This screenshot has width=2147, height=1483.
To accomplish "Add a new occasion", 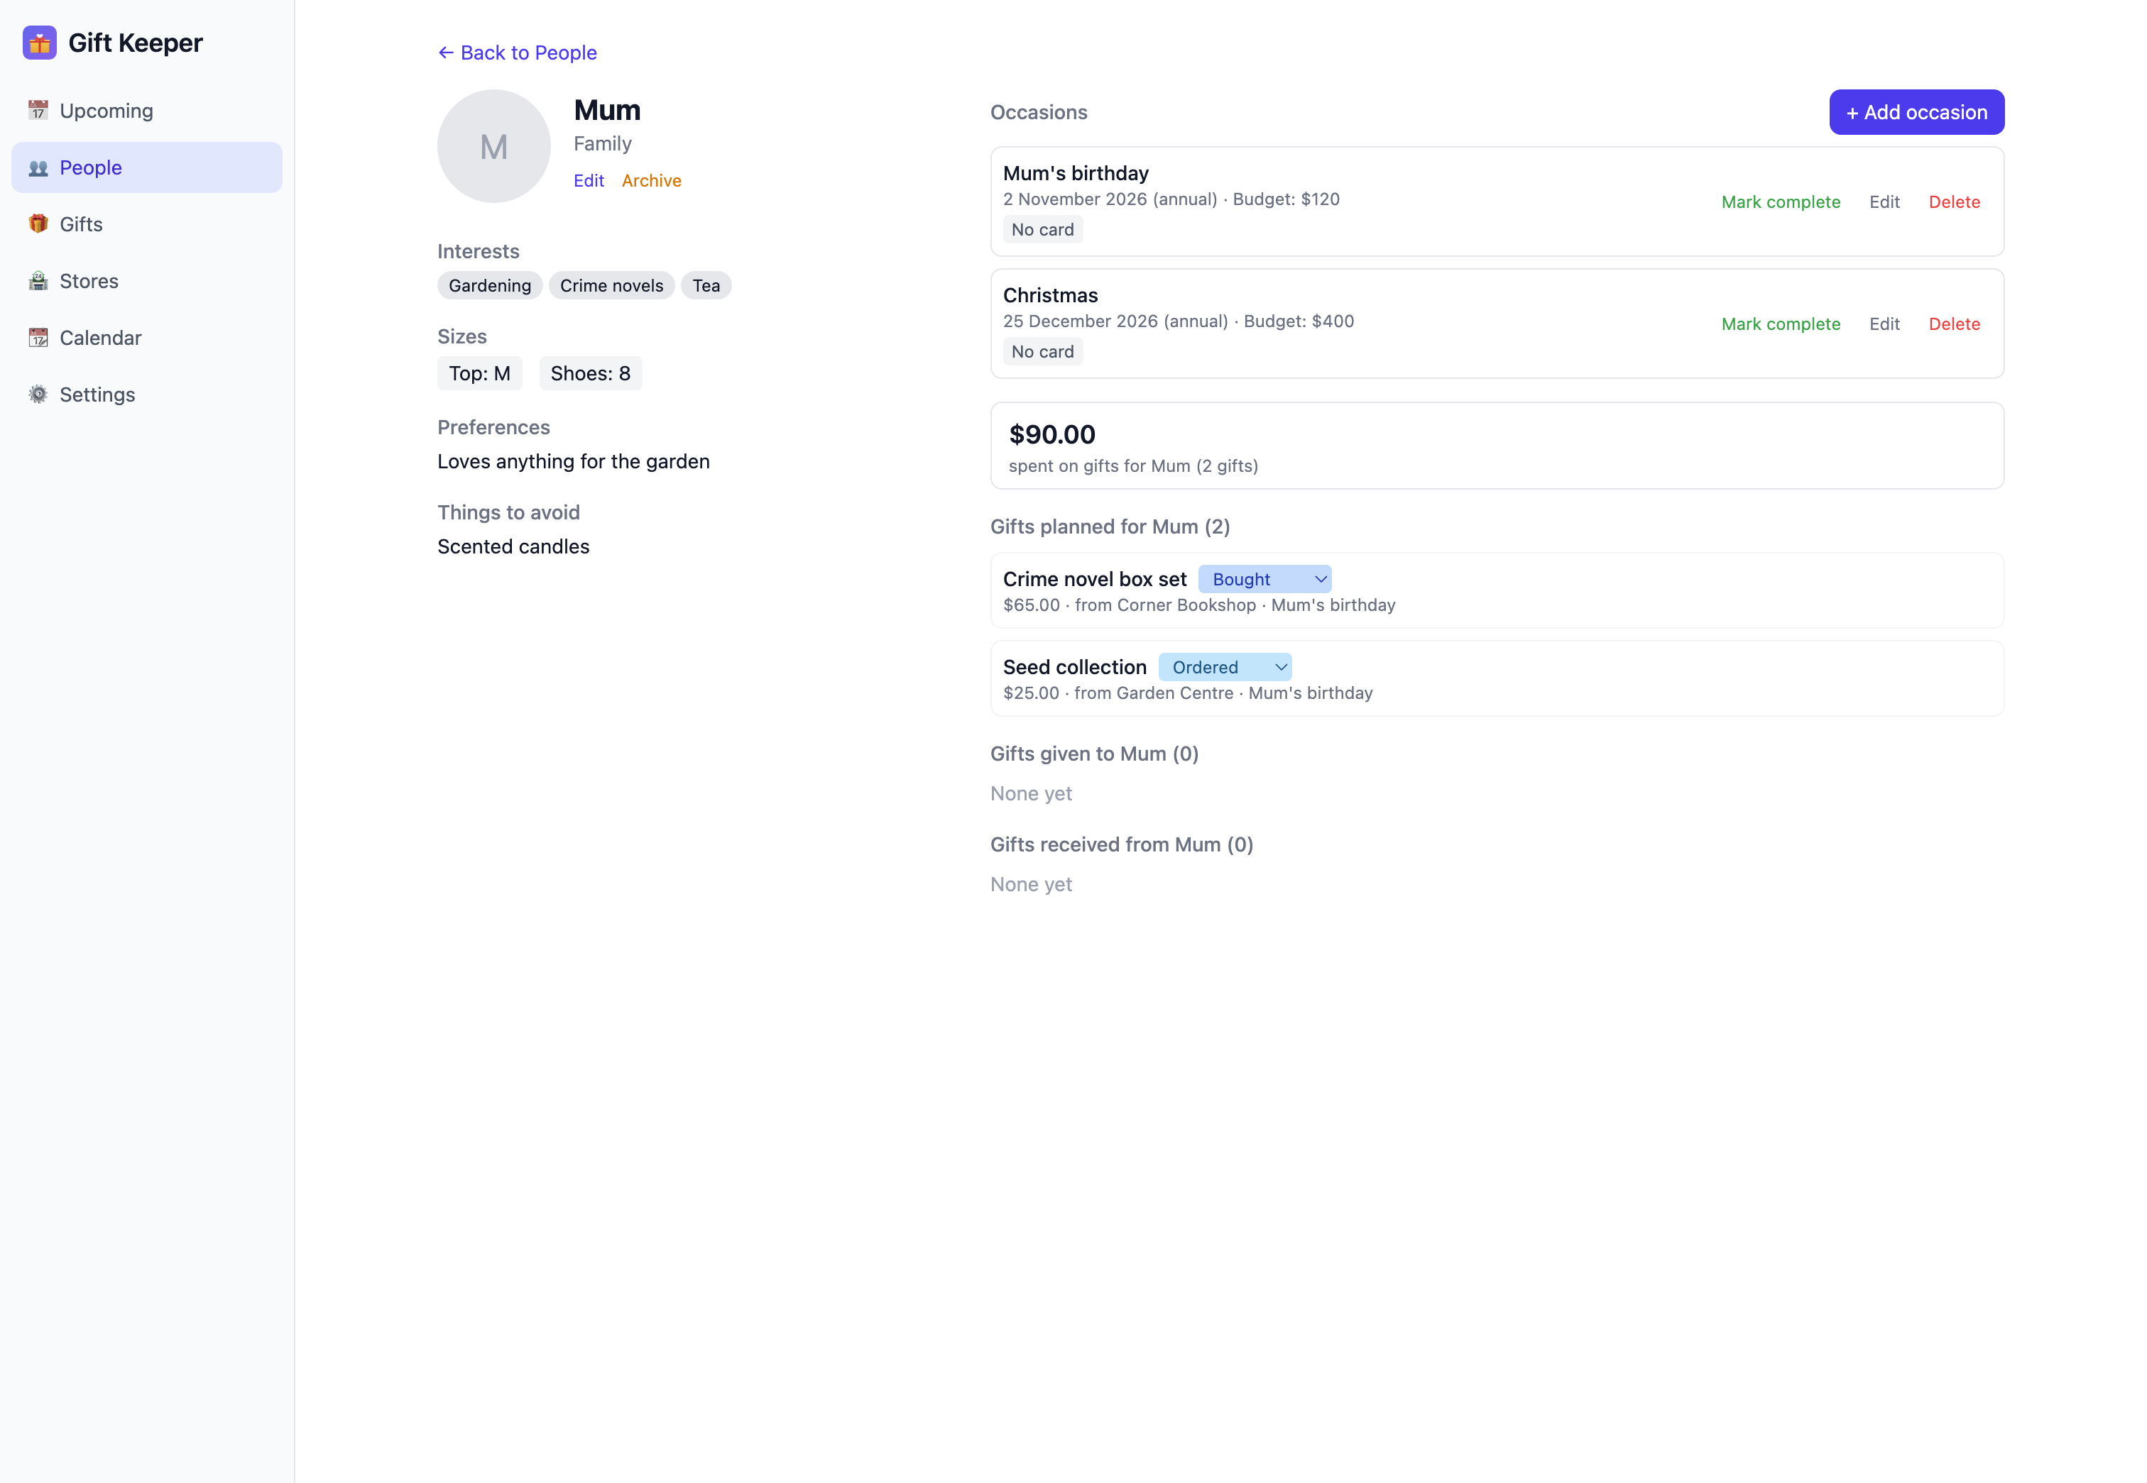I will click(1916, 111).
